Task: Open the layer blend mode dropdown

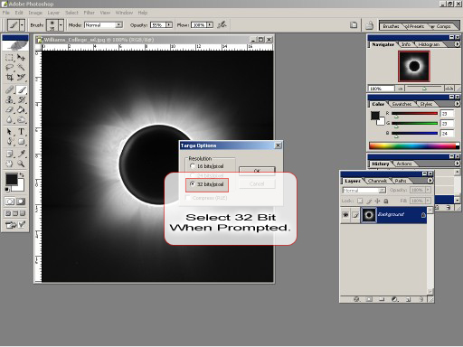Action: coord(364,191)
